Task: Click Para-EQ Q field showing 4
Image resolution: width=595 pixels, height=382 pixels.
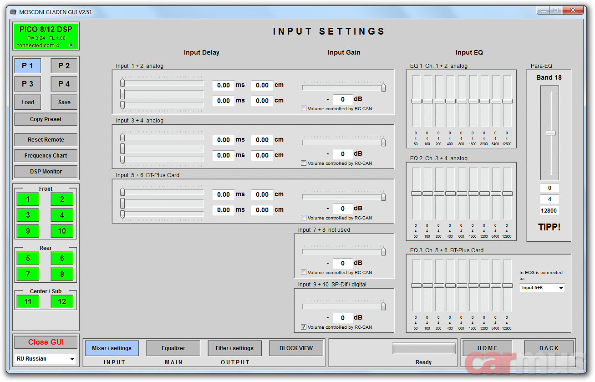Action: [x=549, y=199]
